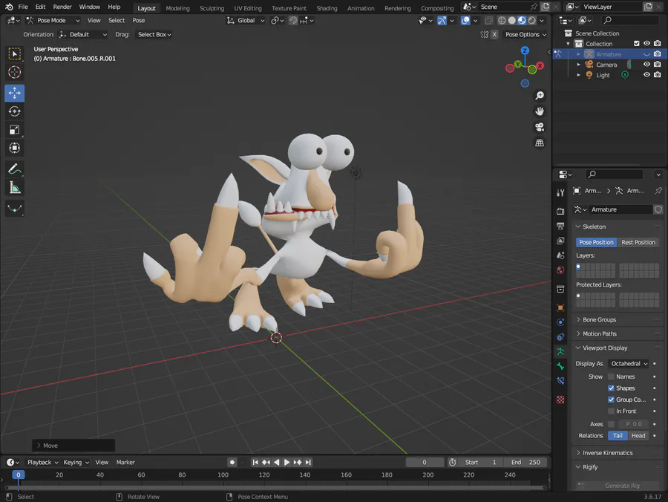This screenshot has height=502, width=668.
Task: Select the Armature row in outliner
Action: pyautogui.click(x=609, y=54)
